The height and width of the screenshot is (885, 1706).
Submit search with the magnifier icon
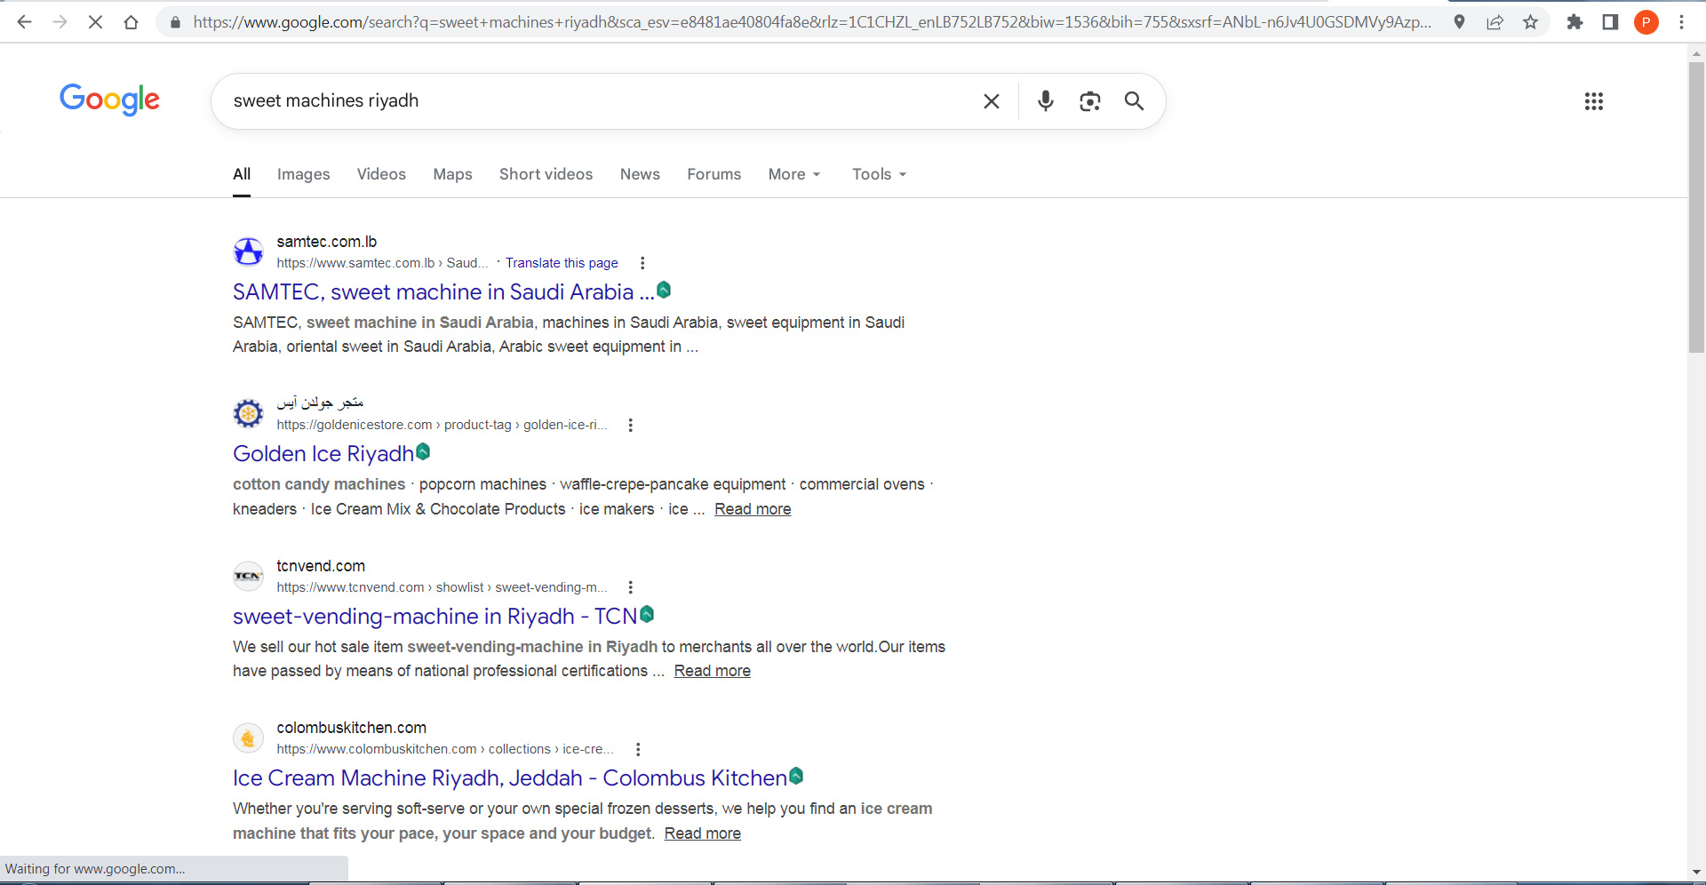tap(1134, 101)
